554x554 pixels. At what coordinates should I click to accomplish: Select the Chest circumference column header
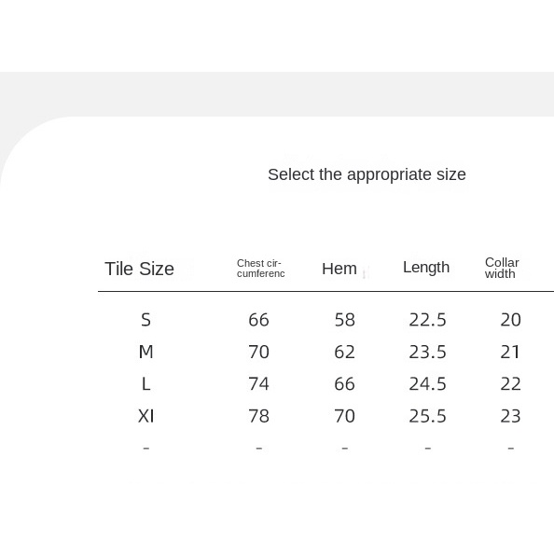coord(261,269)
